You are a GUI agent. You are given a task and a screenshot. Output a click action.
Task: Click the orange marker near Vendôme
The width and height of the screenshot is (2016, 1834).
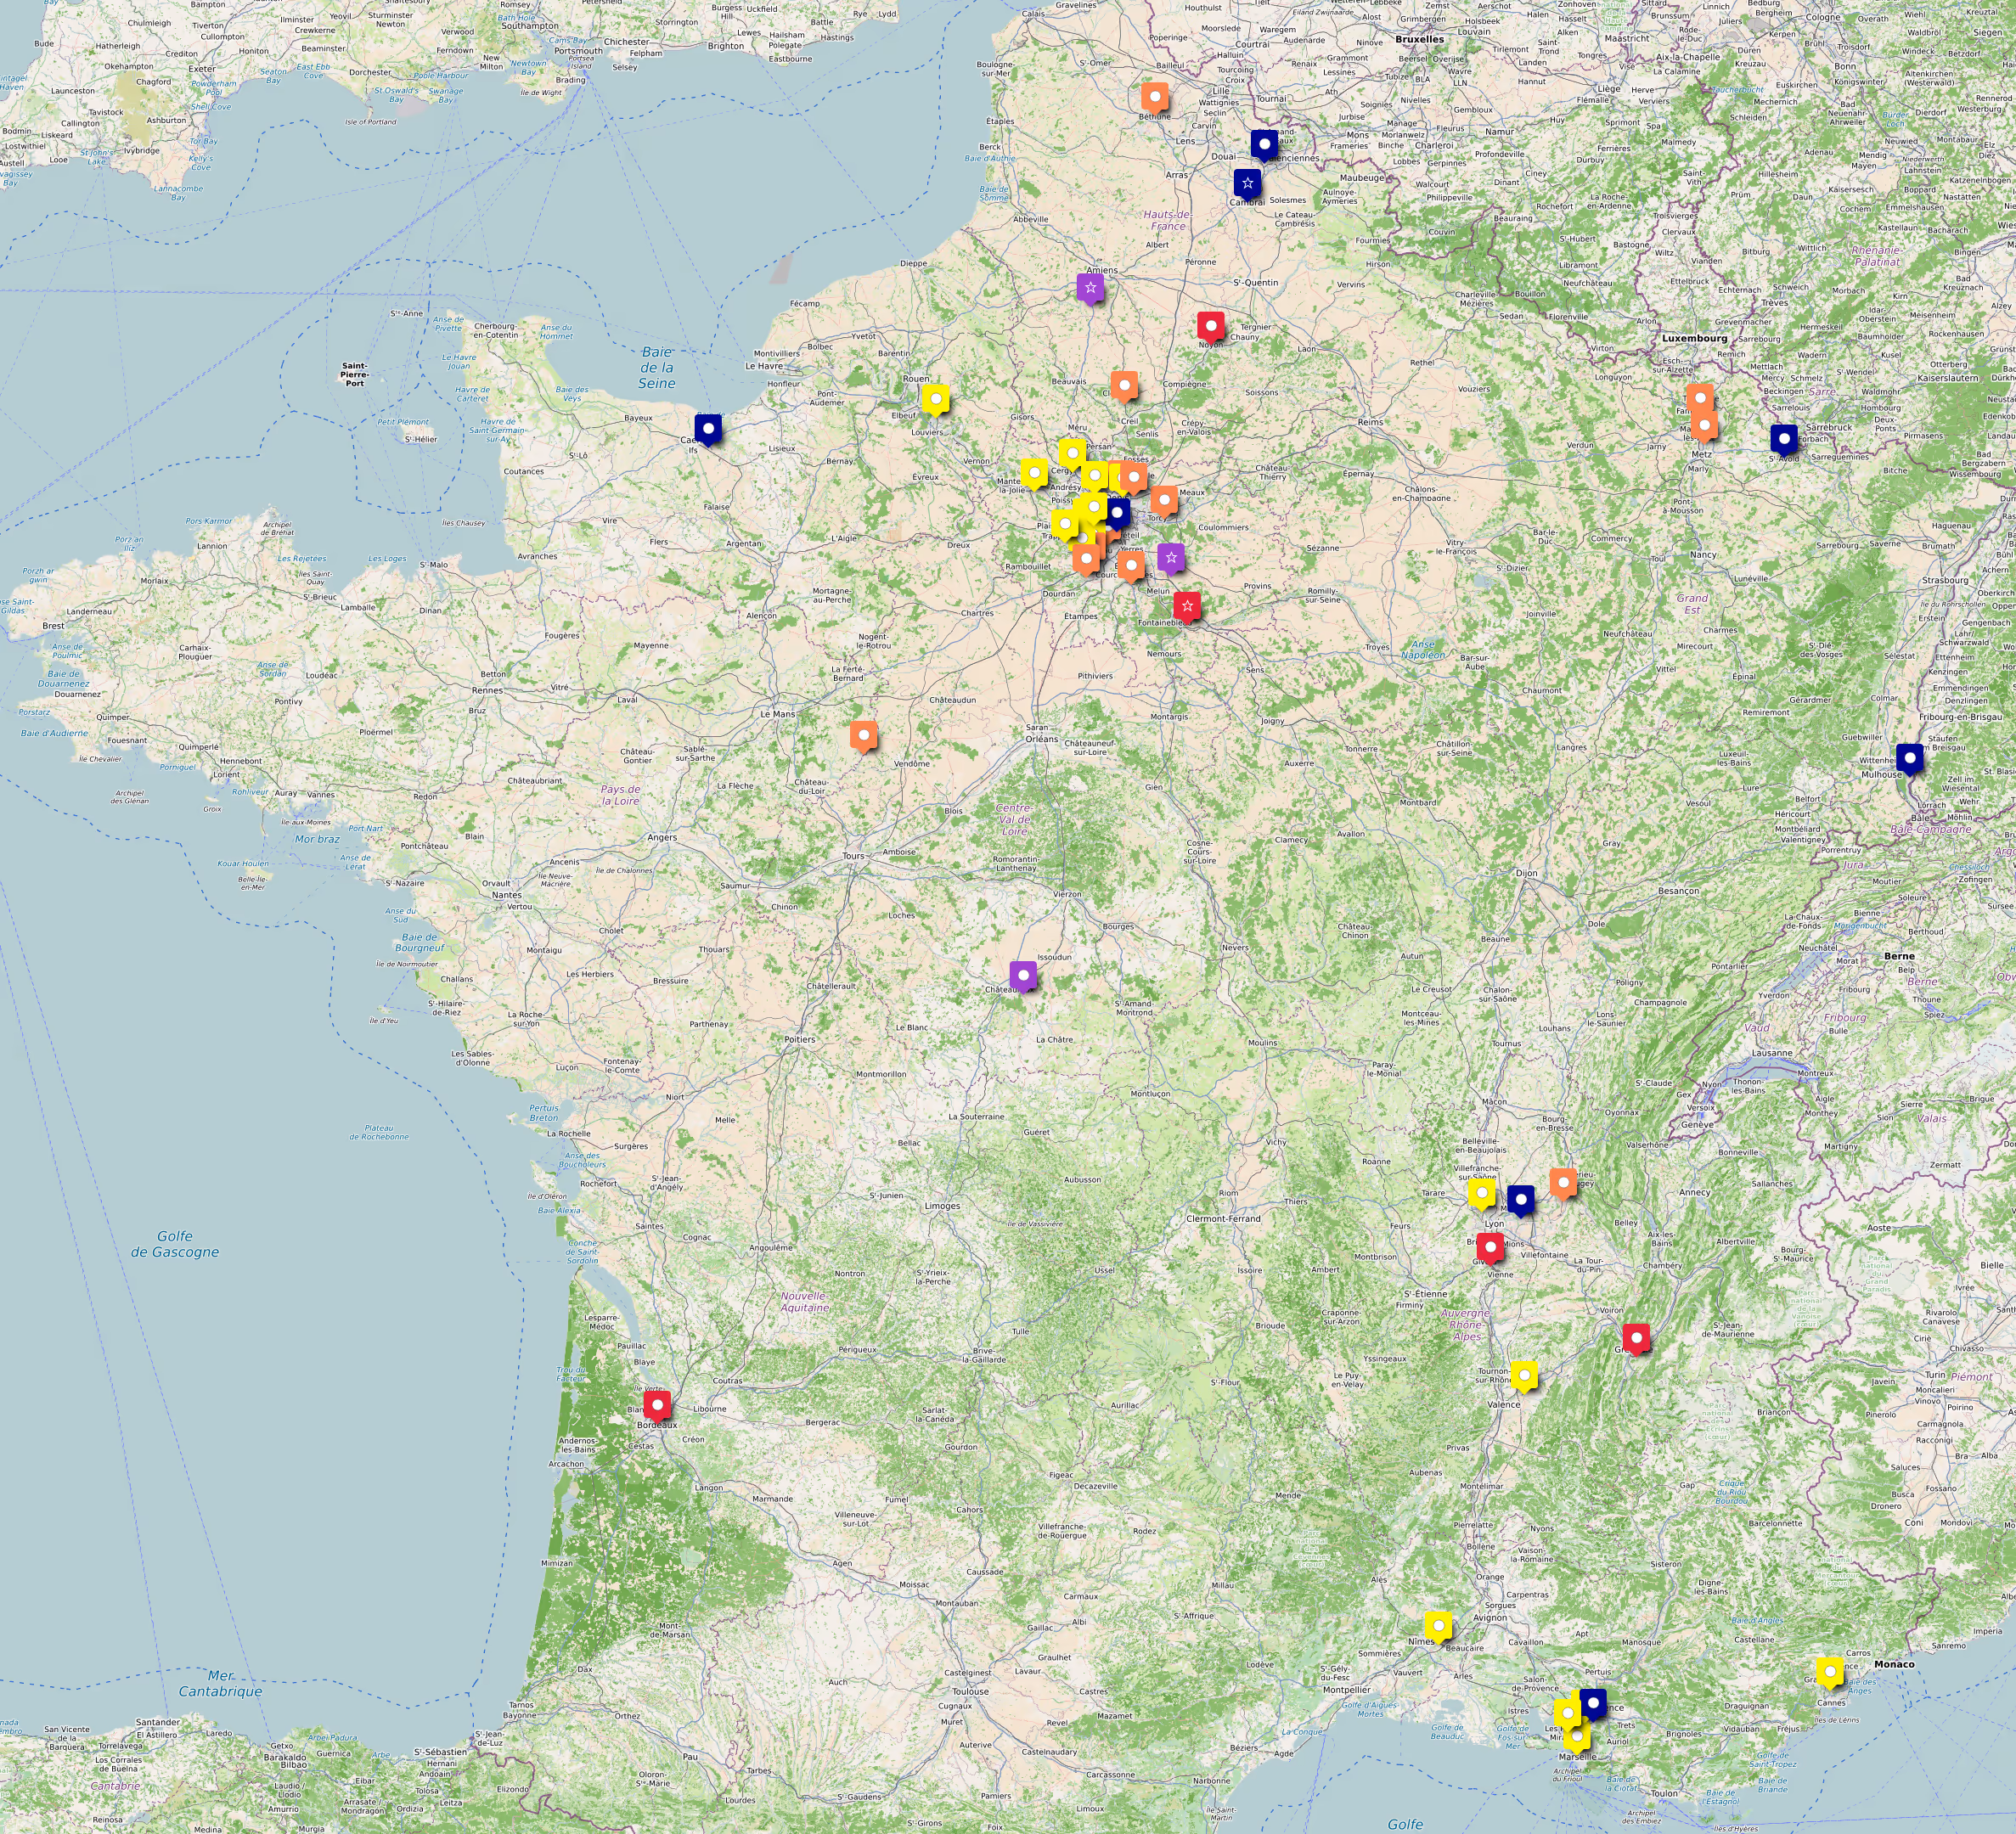[863, 735]
